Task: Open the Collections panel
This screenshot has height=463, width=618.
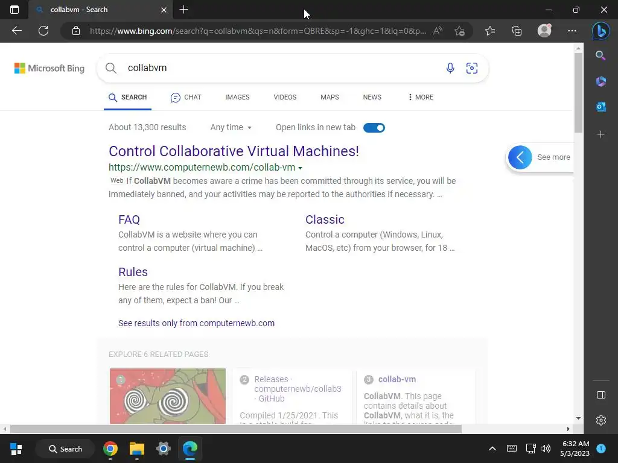Action: click(517, 31)
